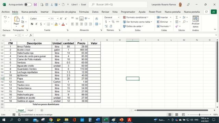Toggle the Autoguardado switch
Image resolution: width=219 pixels, height=123 pixels.
tap(28, 4)
